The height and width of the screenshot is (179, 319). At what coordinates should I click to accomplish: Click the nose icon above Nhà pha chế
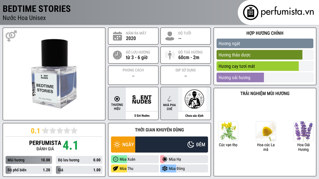pos(169,99)
